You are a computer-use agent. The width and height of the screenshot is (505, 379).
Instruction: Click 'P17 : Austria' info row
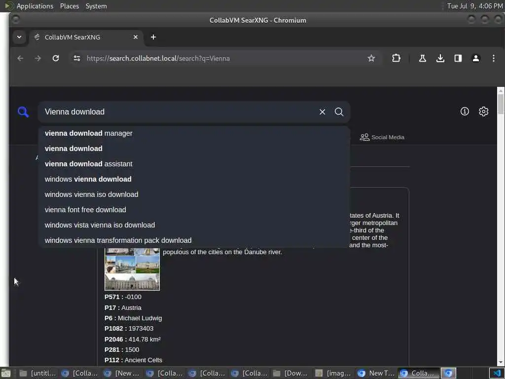123,308
